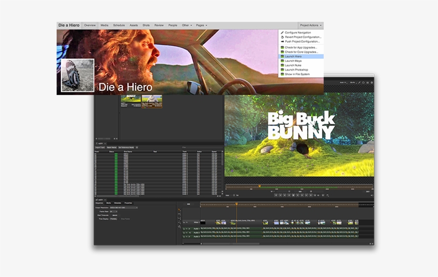This screenshot has height=277, width=438.
Task: Click the Launch Photoshop menu icon
Action: (282, 70)
